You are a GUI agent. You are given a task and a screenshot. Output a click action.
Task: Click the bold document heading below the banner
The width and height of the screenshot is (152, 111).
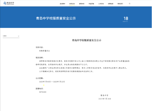[x=87, y=40]
